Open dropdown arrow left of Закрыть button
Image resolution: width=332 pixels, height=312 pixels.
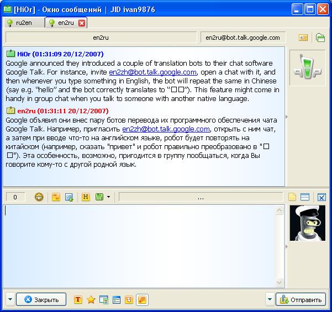[10, 300]
